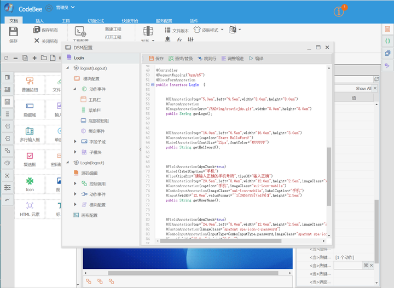394x288 pixels.
Task: Click the fx formula icon in ribbon
Action: [179, 39]
